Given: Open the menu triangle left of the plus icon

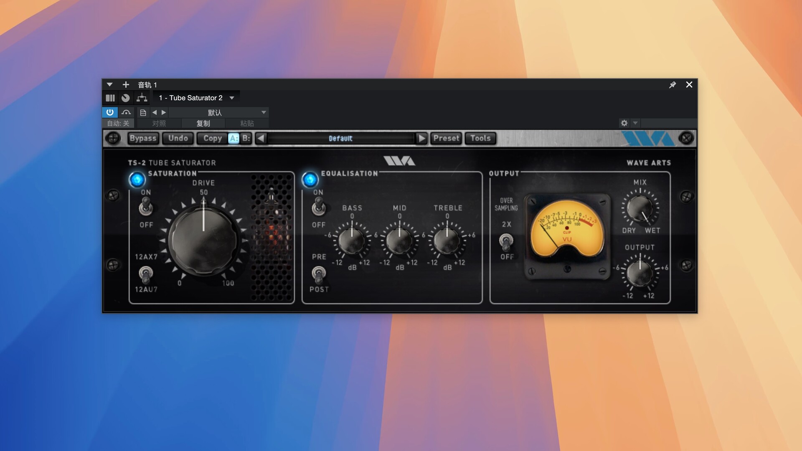Looking at the screenshot, I should (109, 85).
